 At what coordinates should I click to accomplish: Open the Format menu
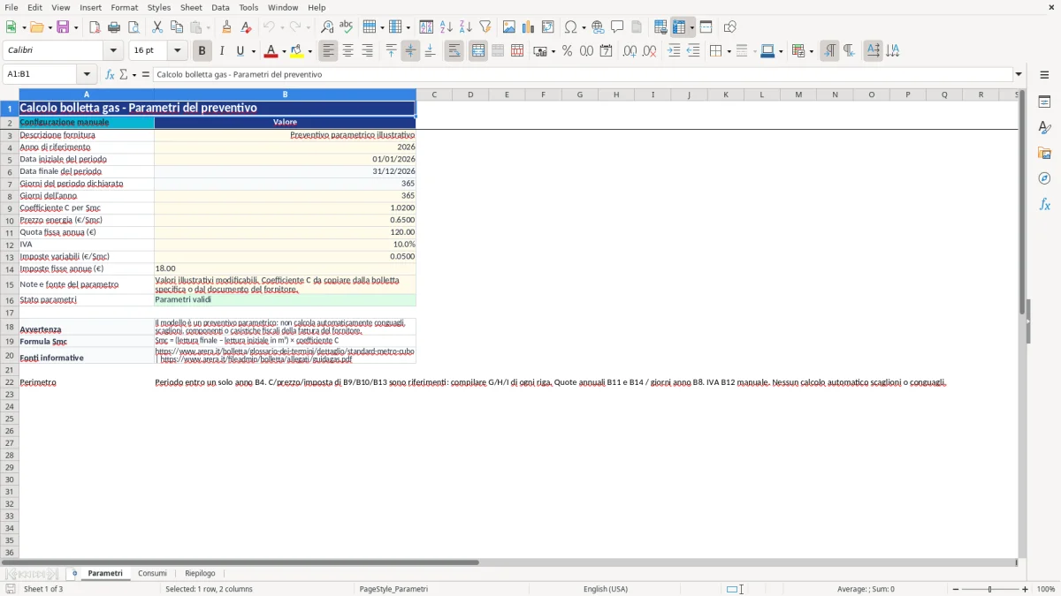click(125, 7)
